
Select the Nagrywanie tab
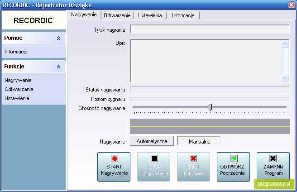pos(84,14)
